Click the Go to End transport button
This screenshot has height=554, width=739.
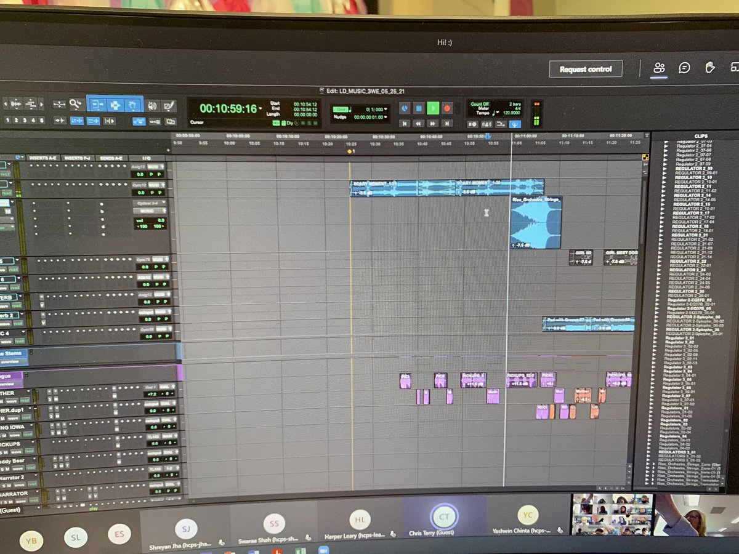click(x=447, y=123)
